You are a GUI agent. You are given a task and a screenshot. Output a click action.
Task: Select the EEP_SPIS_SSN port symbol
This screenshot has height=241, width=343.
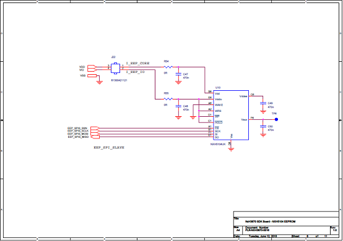(x=95, y=128)
